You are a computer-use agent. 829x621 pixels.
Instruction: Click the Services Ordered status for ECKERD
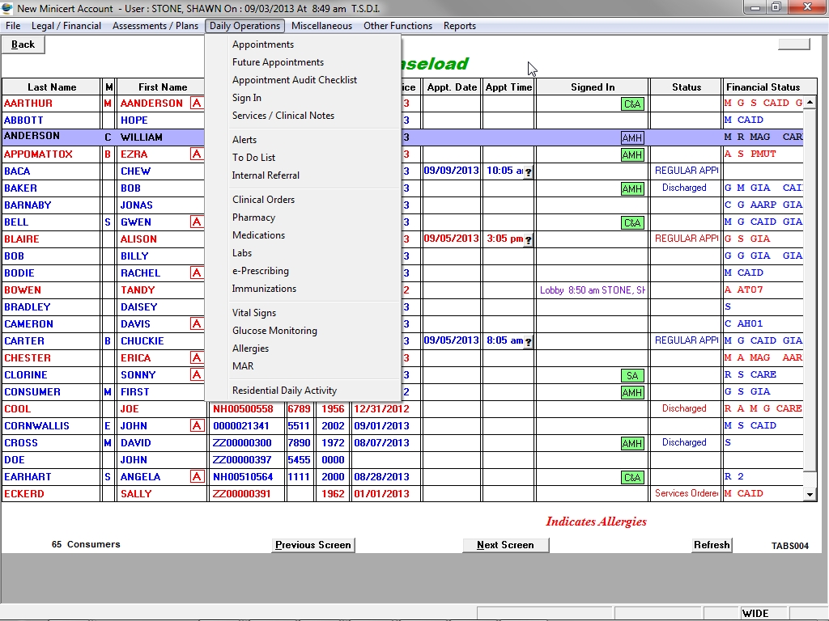click(687, 494)
